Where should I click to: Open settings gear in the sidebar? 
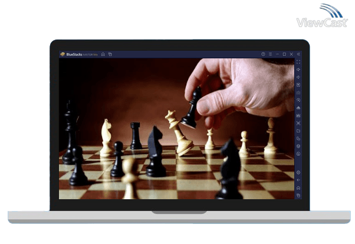pyautogui.click(x=298, y=173)
